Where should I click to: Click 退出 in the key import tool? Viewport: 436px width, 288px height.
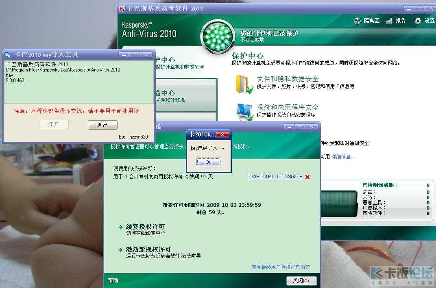tap(102, 125)
